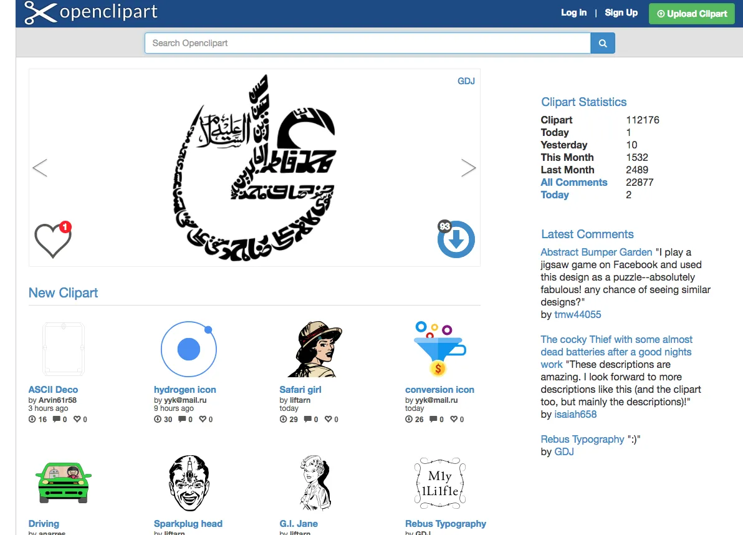Image resolution: width=743 pixels, height=535 pixels.
Task: Open the Safari girl title link
Action: (300, 390)
